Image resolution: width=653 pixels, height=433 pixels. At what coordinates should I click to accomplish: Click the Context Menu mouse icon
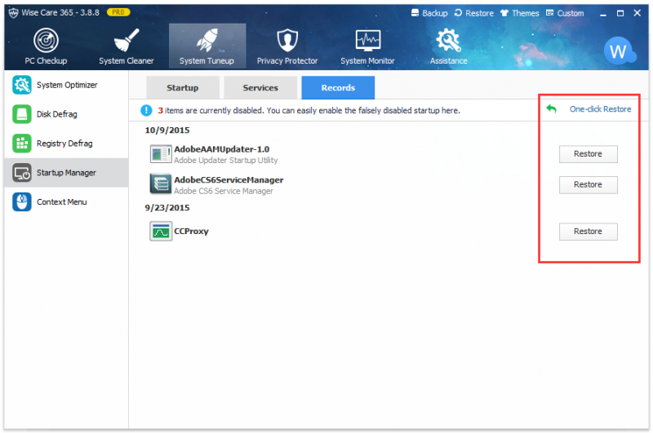pyautogui.click(x=22, y=201)
